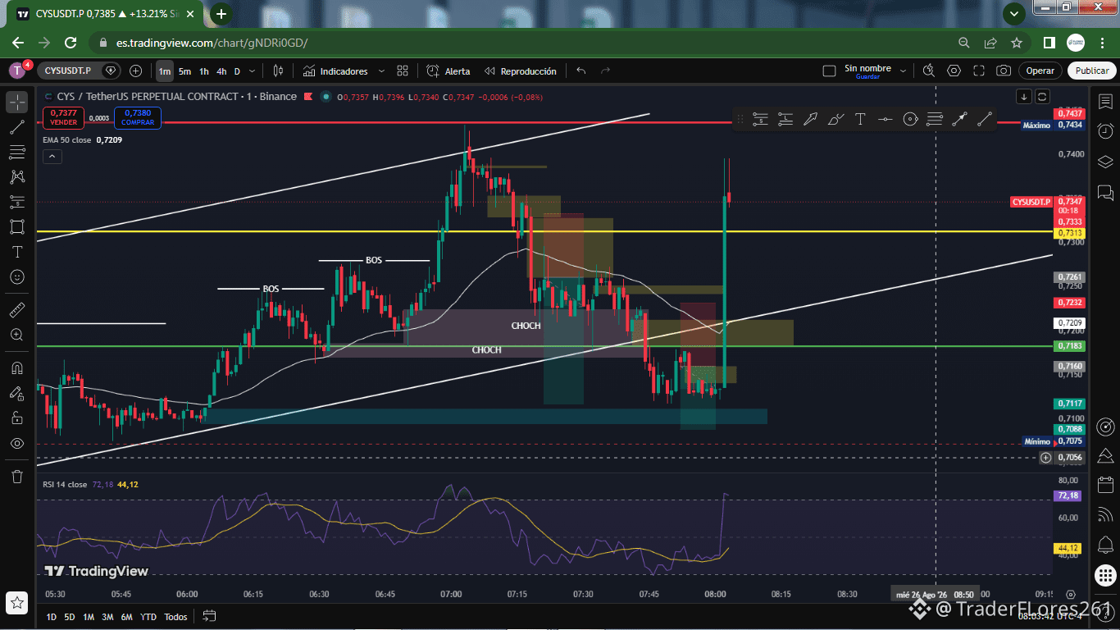Viewport: 1120px width, 630px height.
Task: Select the rectangle shapes tool in left sidebar
Action: pyautogui.click(x=17, y=226)
